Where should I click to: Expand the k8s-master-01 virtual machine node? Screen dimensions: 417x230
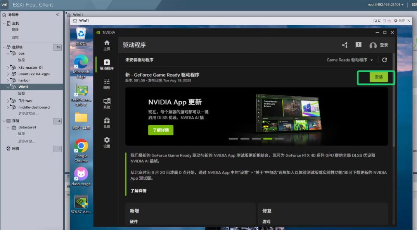(8, 68)
